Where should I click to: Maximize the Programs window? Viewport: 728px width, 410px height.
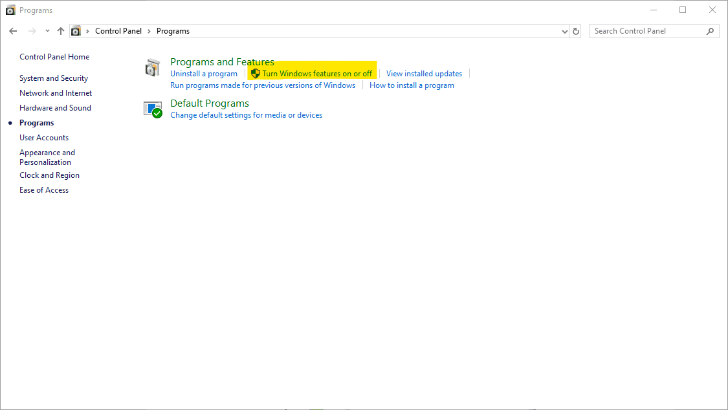coord(683,10)
